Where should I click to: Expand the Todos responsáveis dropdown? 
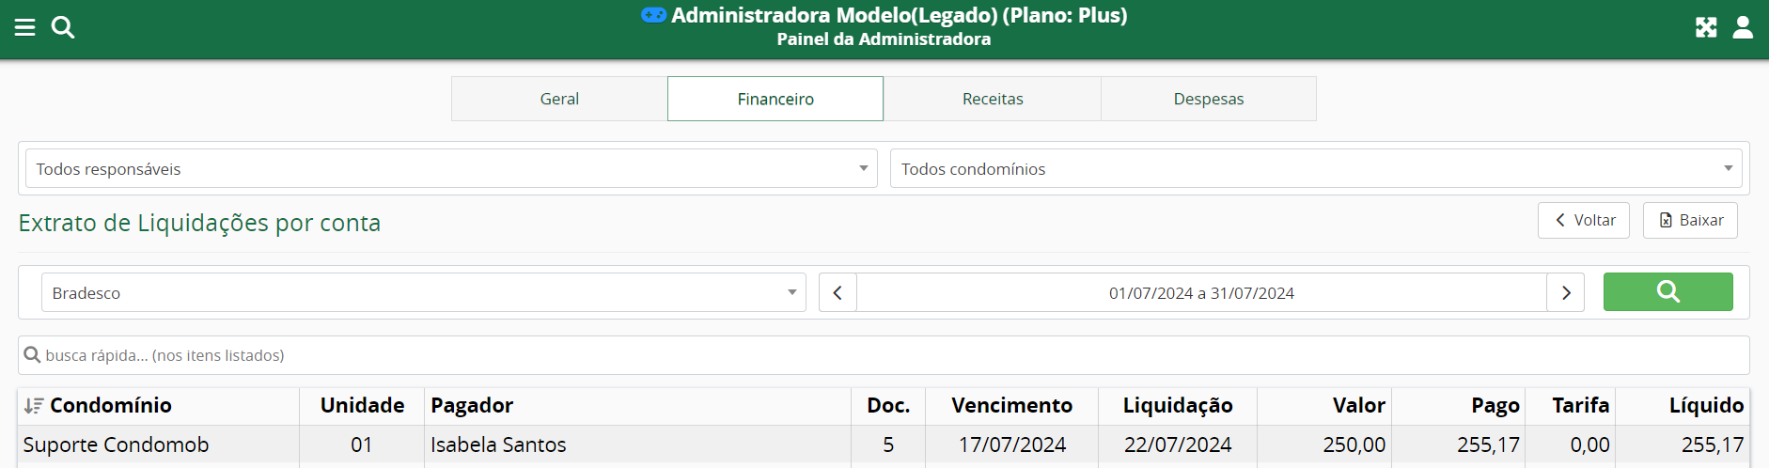pos(451,169)
